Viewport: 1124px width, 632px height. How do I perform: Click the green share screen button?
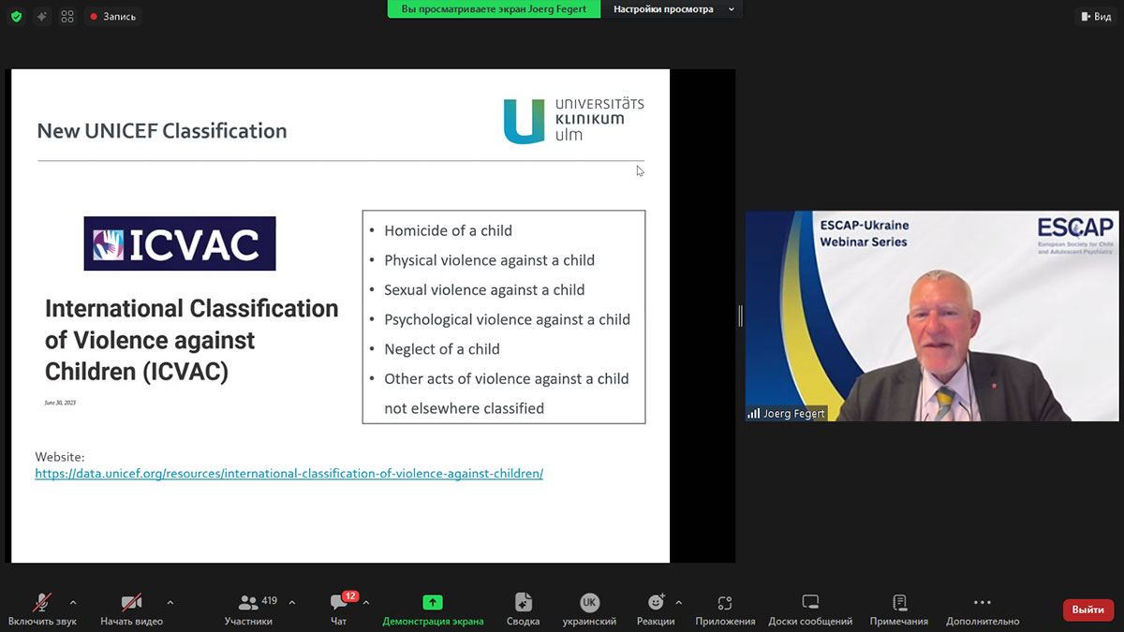click(433, 610)
